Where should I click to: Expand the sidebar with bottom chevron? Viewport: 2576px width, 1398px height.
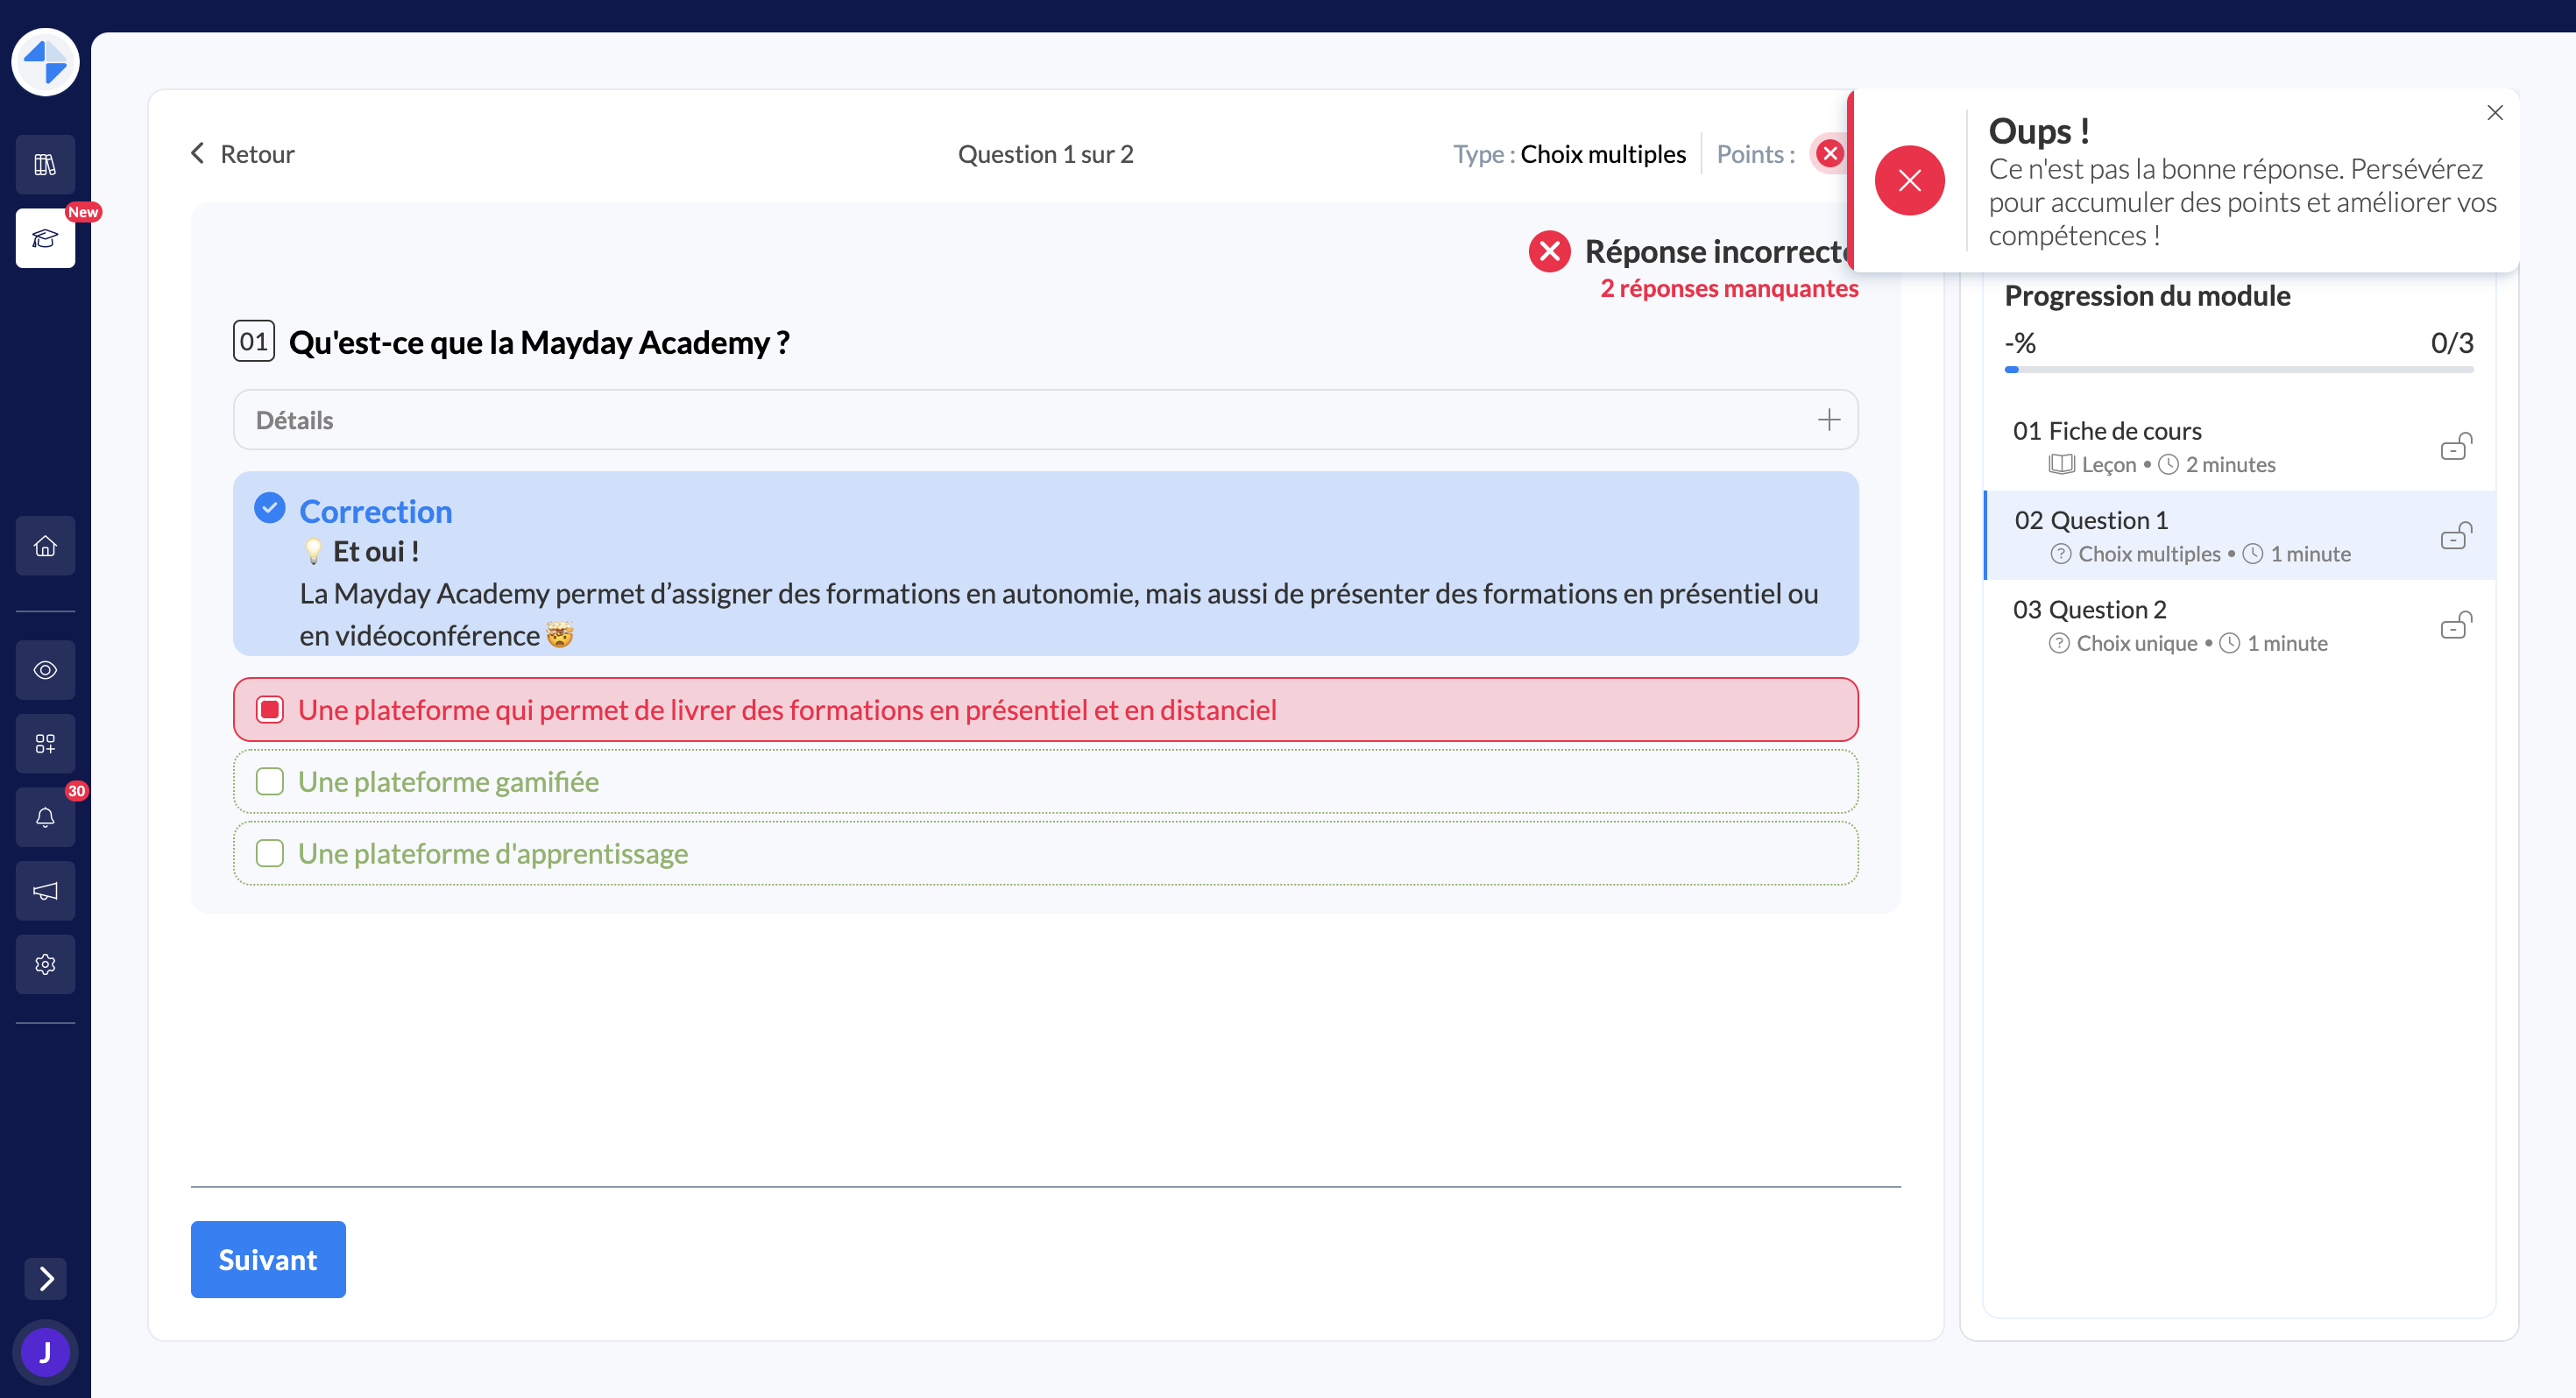click(45, 1278)
